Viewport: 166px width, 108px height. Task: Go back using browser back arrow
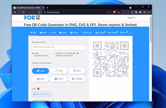tap(15, 12)
